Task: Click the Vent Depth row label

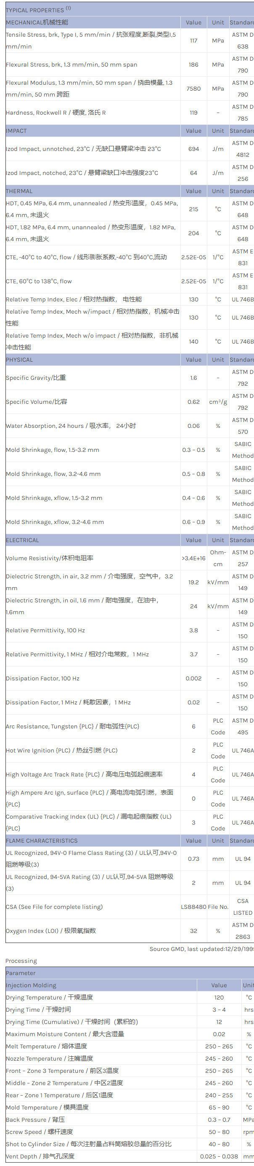Action: click(x=40, y=1155)
